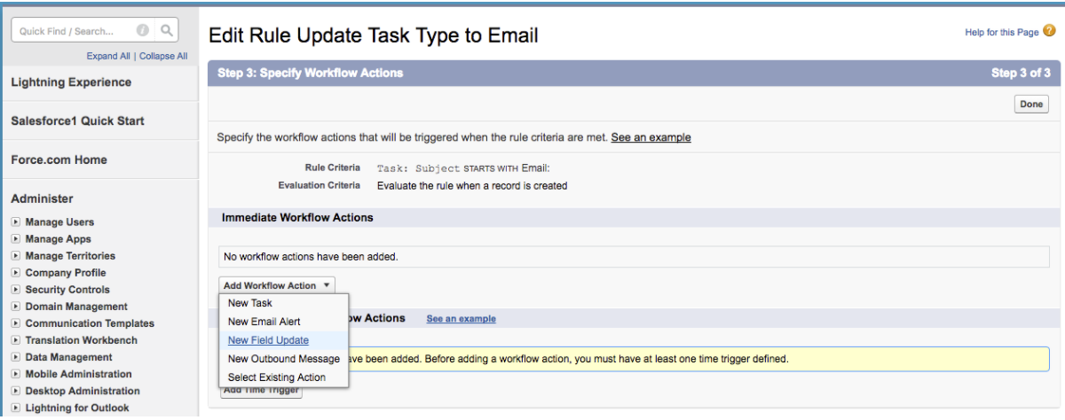
Task: Expand the Manage Territories arrow
Action: tap(16, 256)
